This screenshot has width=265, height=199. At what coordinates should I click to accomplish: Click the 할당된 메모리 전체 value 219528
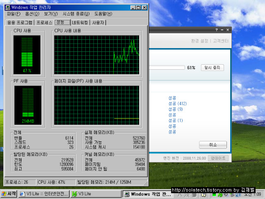click(67, 160)
